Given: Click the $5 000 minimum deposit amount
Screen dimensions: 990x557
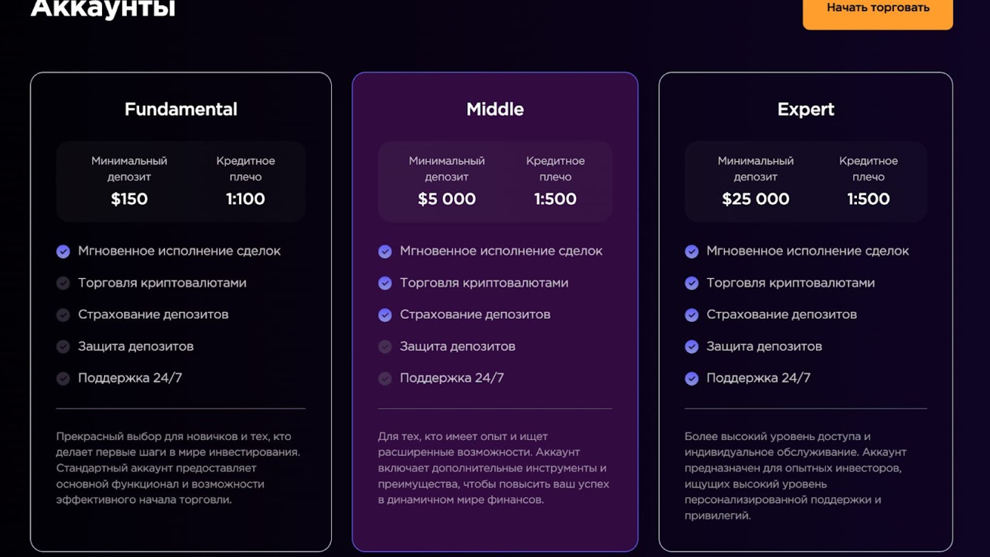Looking at the screenshot, I should pyautogui.click(x=447, y=199).
